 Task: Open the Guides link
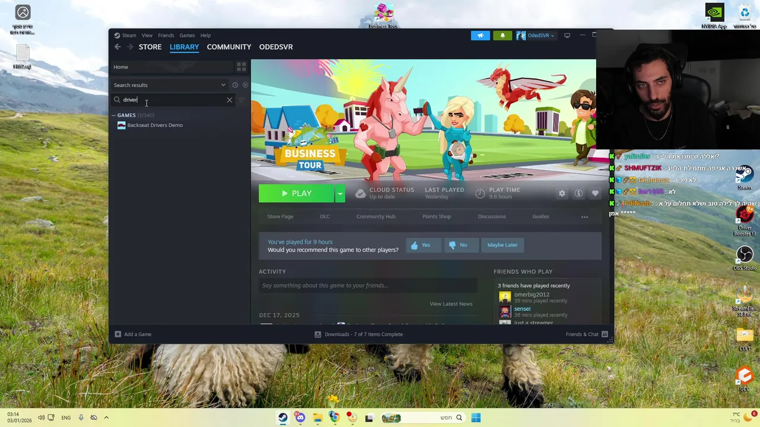(540, 216)
